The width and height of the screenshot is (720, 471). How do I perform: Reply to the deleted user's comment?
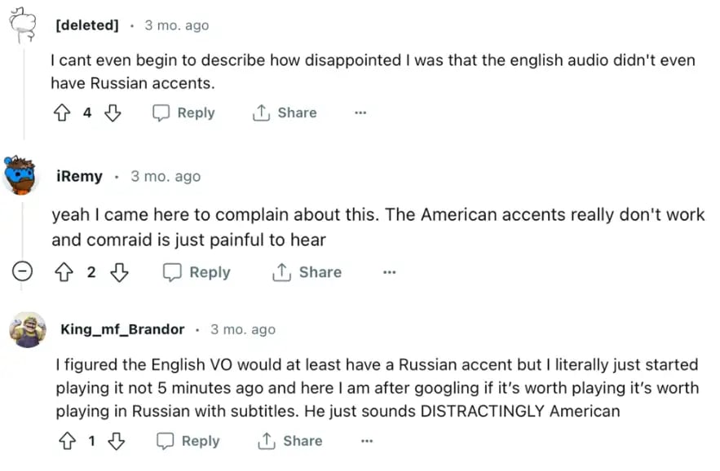point(184,113)
